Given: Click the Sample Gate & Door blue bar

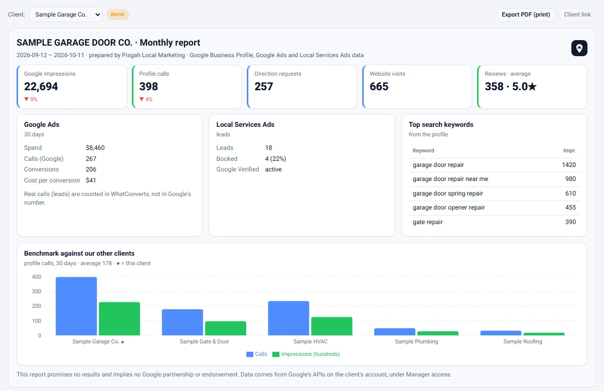Looking at the screenshot, I should [x=183, y=322].
